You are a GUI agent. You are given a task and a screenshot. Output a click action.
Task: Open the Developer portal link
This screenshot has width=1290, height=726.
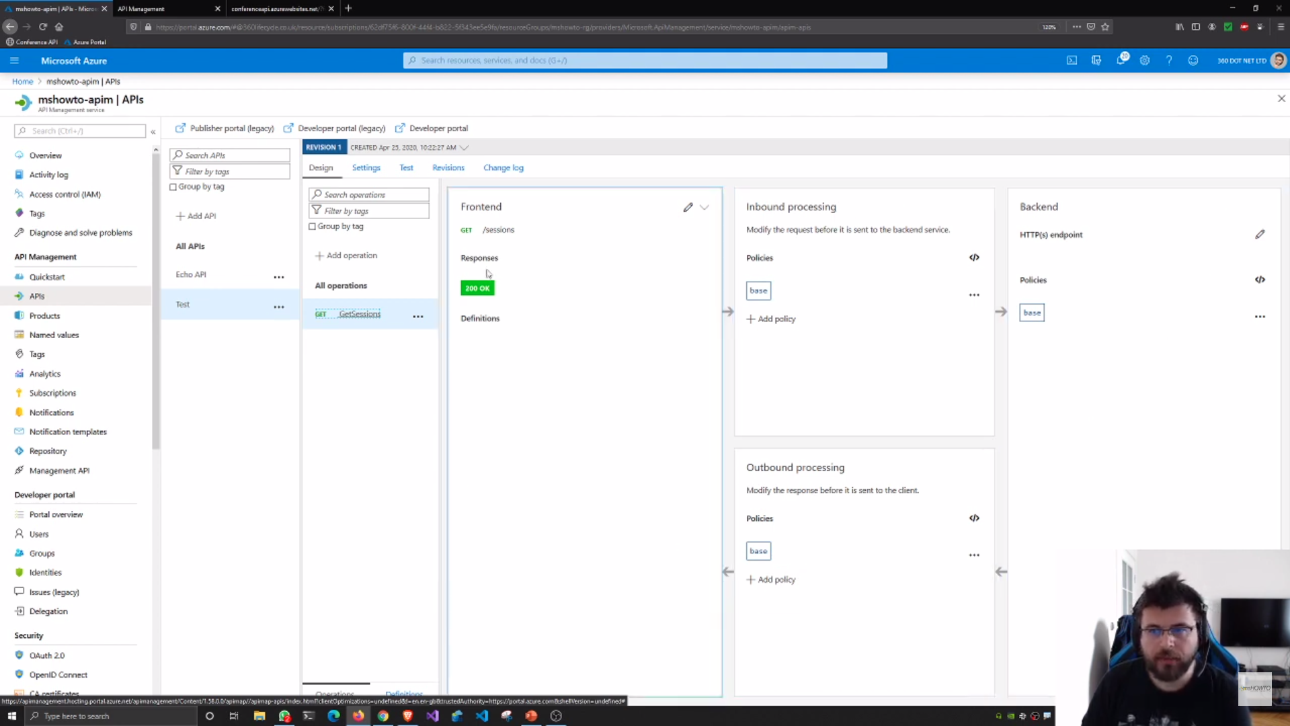[x=432, y=128]
